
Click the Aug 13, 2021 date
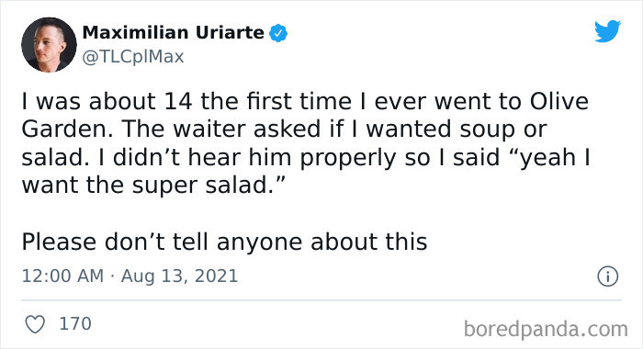pos(179,276)
